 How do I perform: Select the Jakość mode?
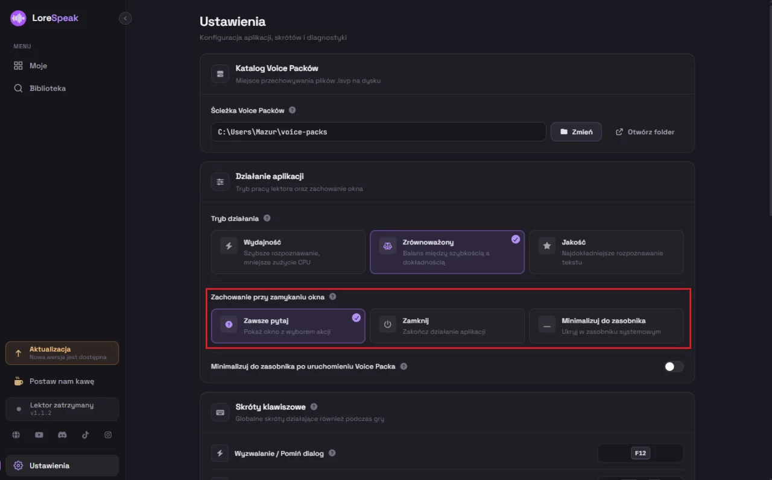click(x=606, y=252)
